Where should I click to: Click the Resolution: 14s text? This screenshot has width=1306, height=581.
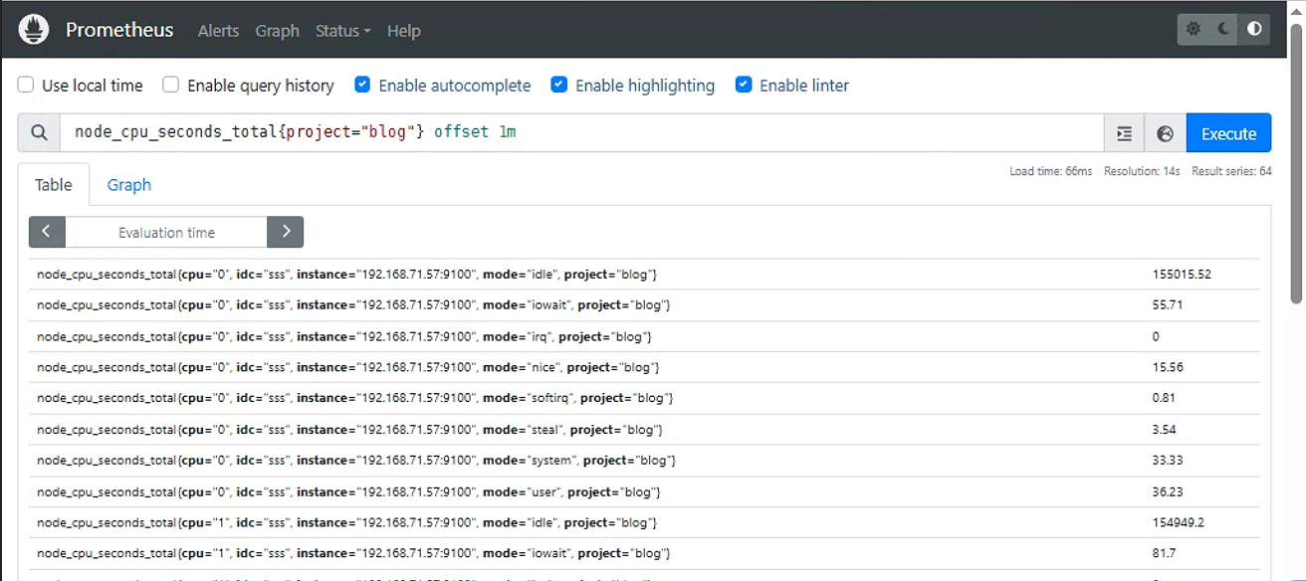(x=1142, y=171)
